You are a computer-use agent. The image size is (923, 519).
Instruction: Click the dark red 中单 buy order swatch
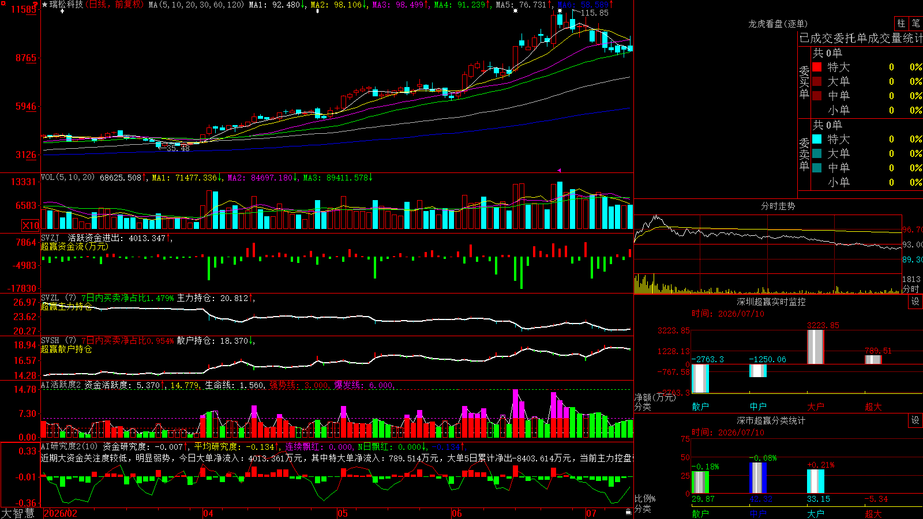click(817, 96)
